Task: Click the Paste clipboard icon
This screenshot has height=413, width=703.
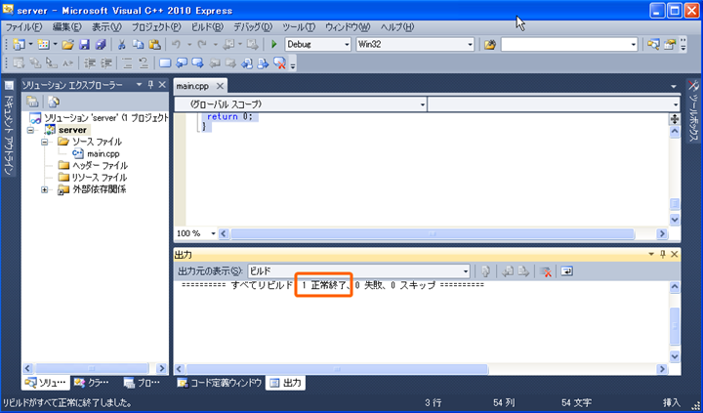Action: [154, 44]
